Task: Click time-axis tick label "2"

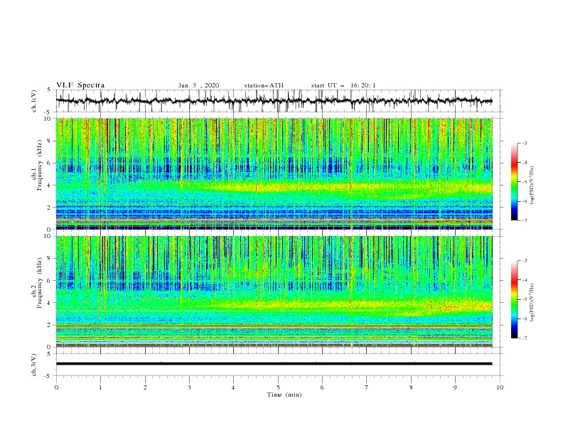Action: pos(145,387)
